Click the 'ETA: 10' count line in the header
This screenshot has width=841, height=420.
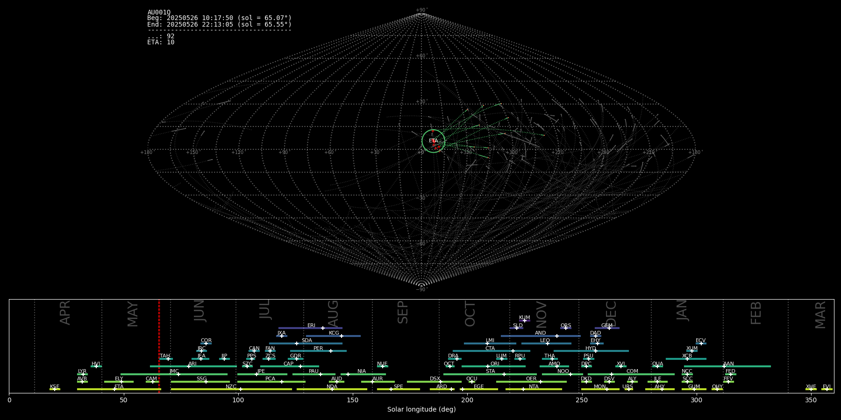[x=161, y=42]
